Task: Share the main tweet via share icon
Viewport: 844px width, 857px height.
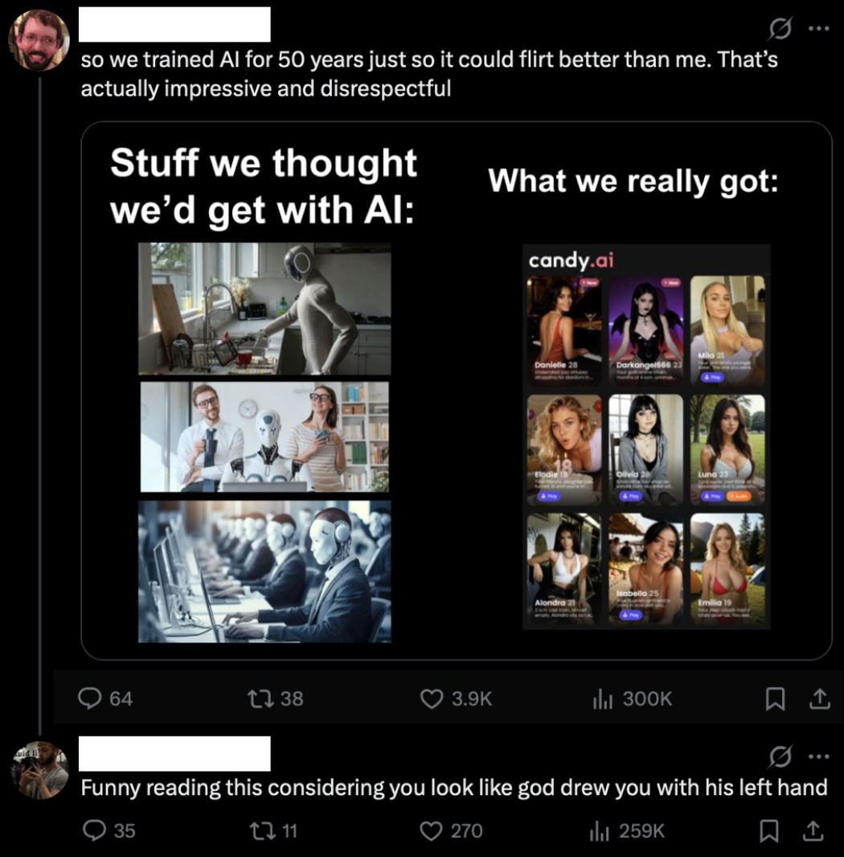Action: click(x=819, y=699)
